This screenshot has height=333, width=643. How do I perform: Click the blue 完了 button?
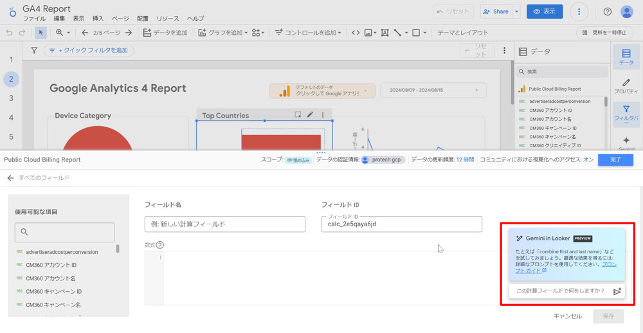[615, 159]
